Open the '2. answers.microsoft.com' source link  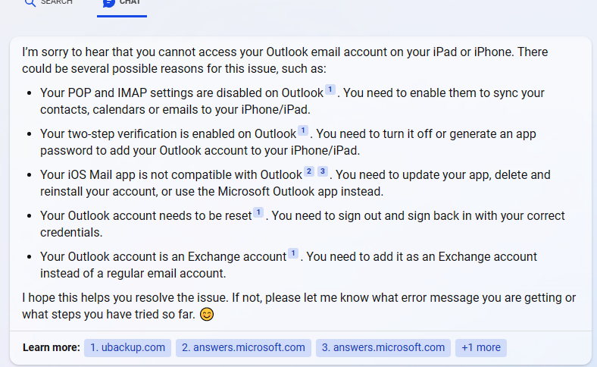[x=243, y=348]
